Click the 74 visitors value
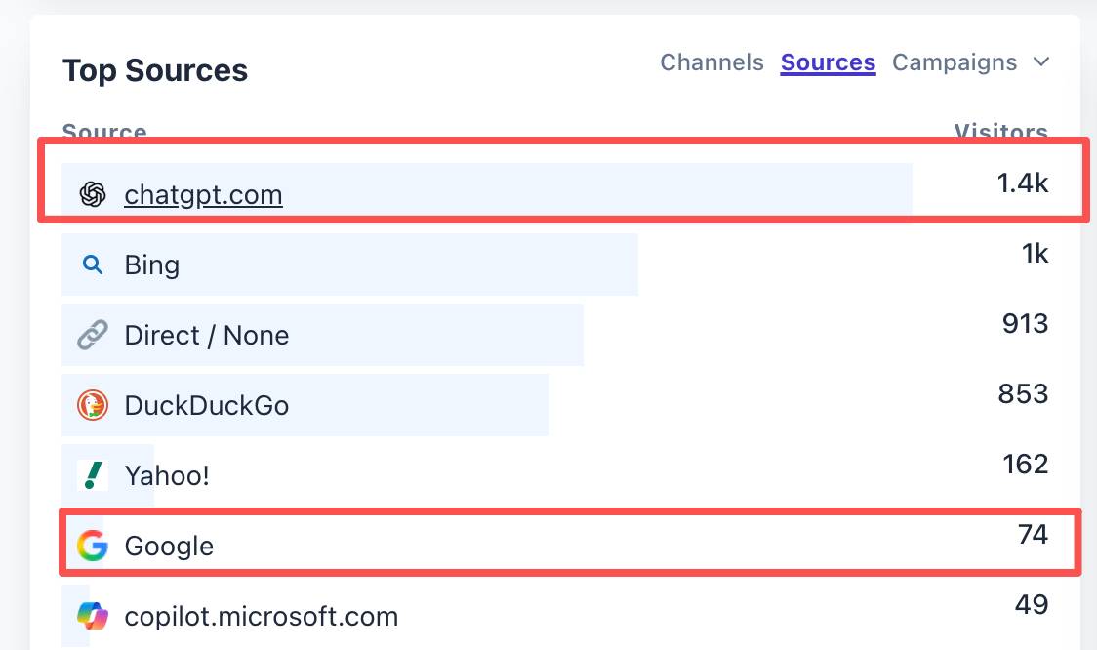This screenshot has height=650, width=1097. [1033, 534]
